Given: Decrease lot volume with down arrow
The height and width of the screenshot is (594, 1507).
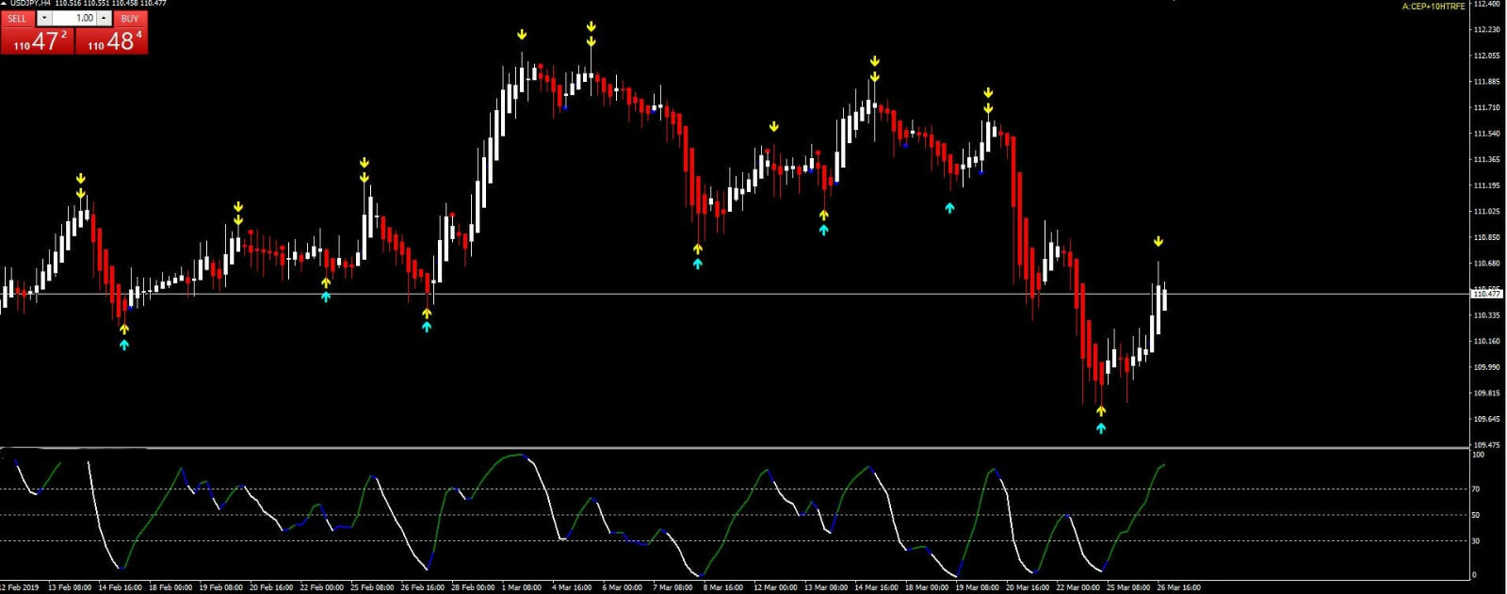Looking at the screenshot, I should tap(43, 18).
